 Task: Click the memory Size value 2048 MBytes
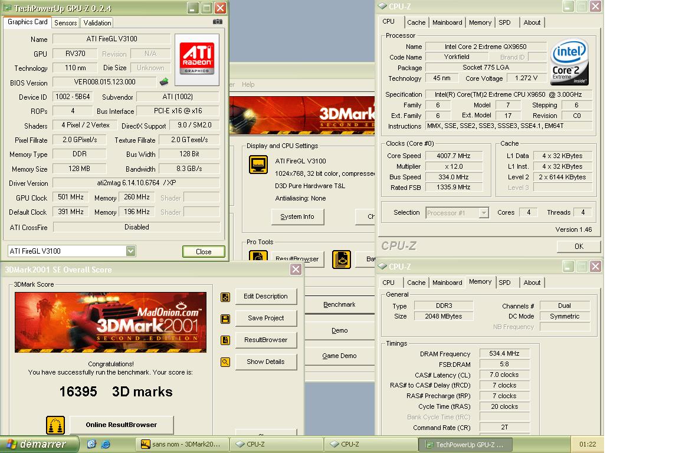pos(444,316)
